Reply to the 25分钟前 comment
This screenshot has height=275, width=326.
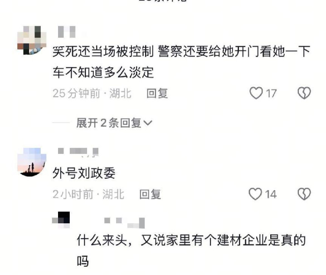point(157,93)
